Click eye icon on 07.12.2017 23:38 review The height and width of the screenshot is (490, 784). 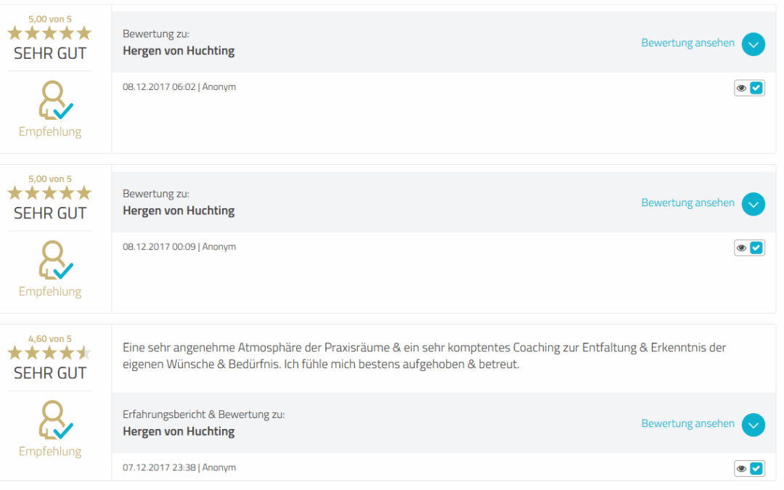[741, 468]
